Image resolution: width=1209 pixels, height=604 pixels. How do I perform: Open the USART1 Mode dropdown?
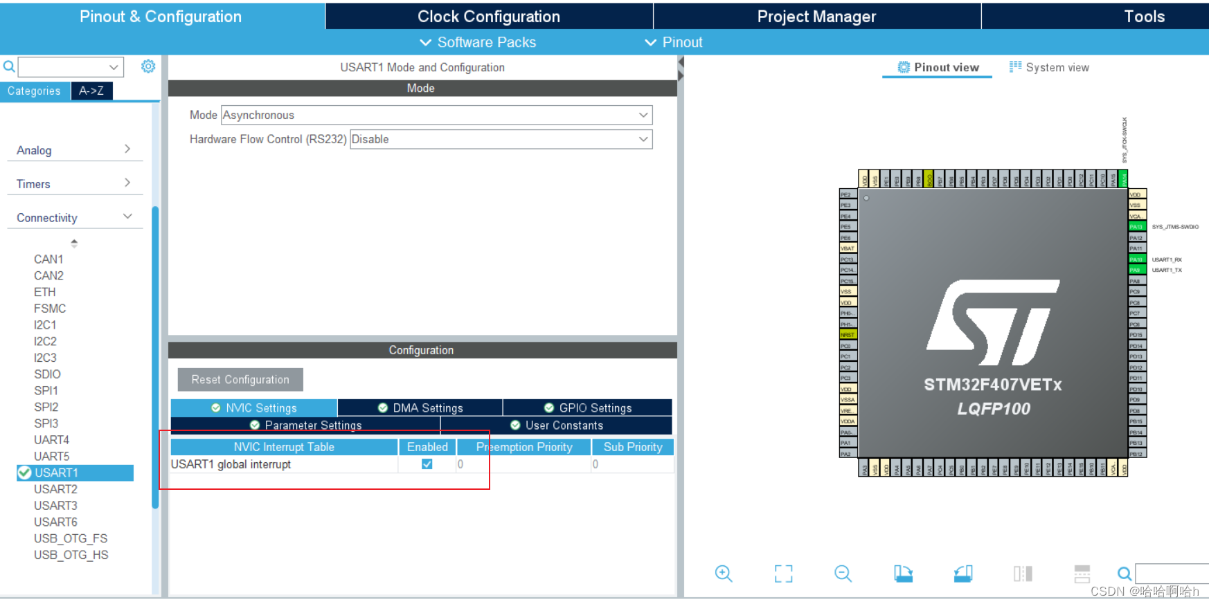[x=436, y=115]
